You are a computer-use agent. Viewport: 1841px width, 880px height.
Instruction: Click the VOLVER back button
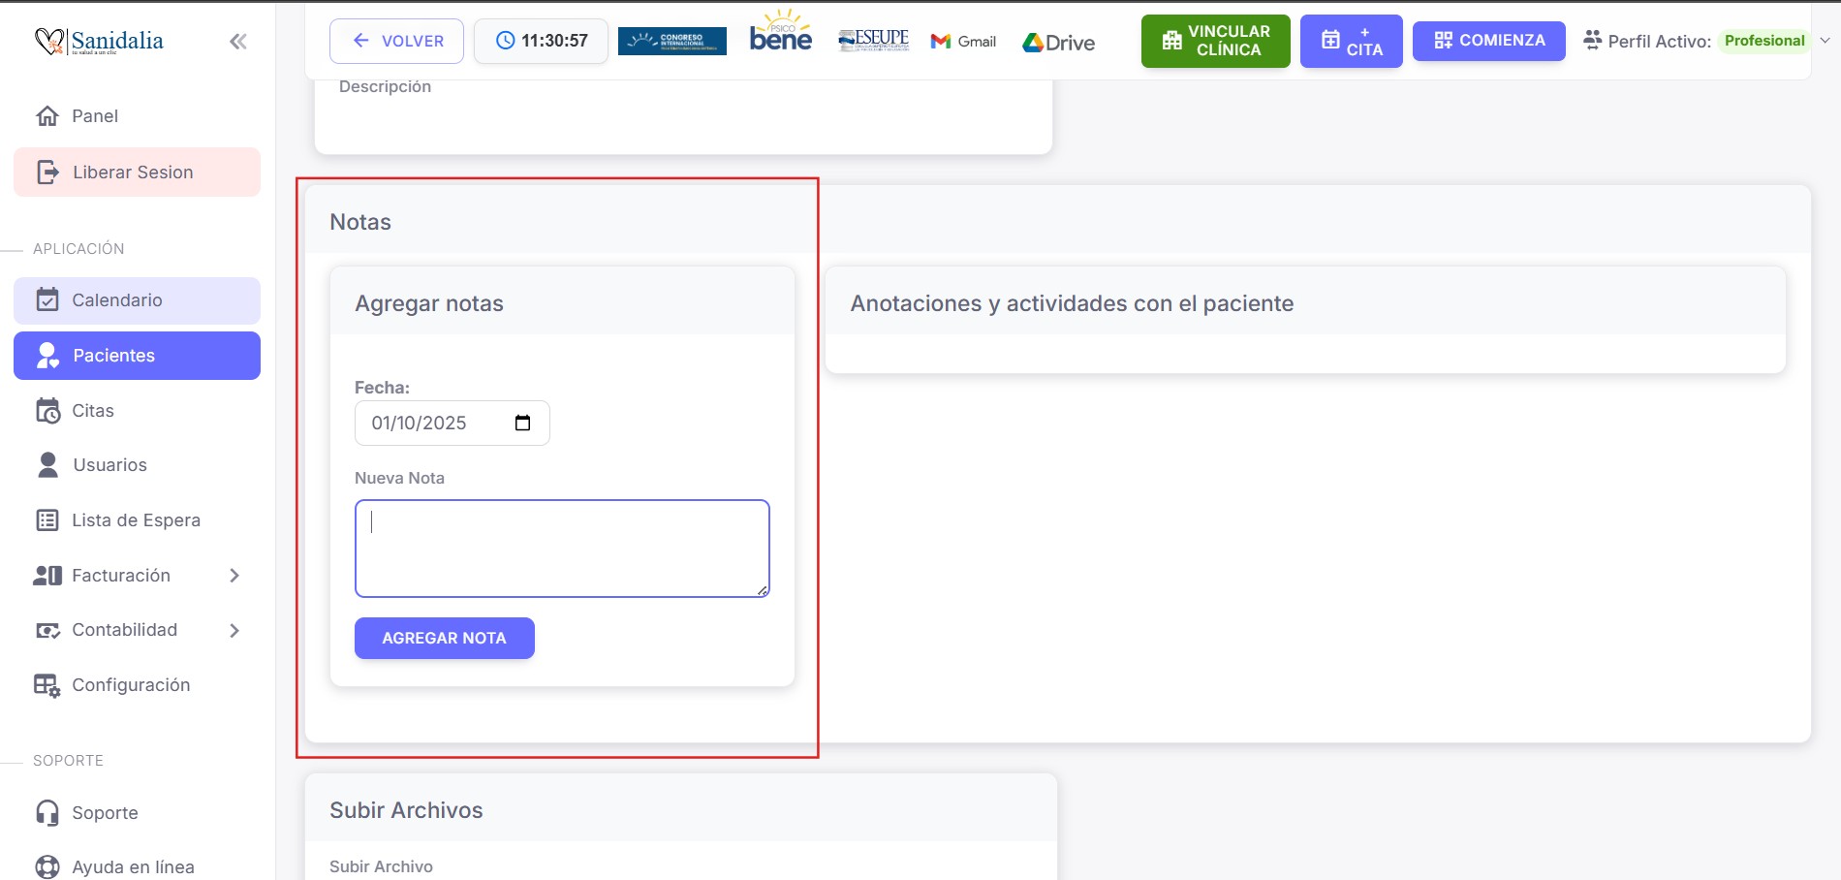point(396,41)
